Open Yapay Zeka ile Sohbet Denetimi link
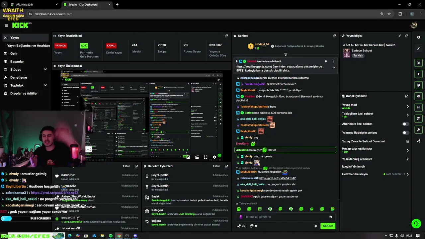Screen dimensions: 425x239 [376, 141]
